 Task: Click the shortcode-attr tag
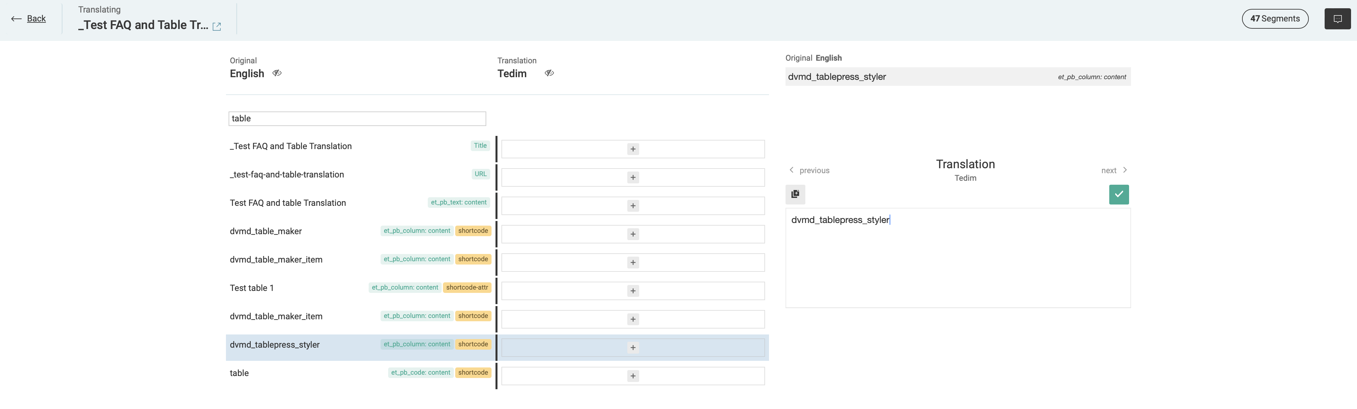(467, 288)
